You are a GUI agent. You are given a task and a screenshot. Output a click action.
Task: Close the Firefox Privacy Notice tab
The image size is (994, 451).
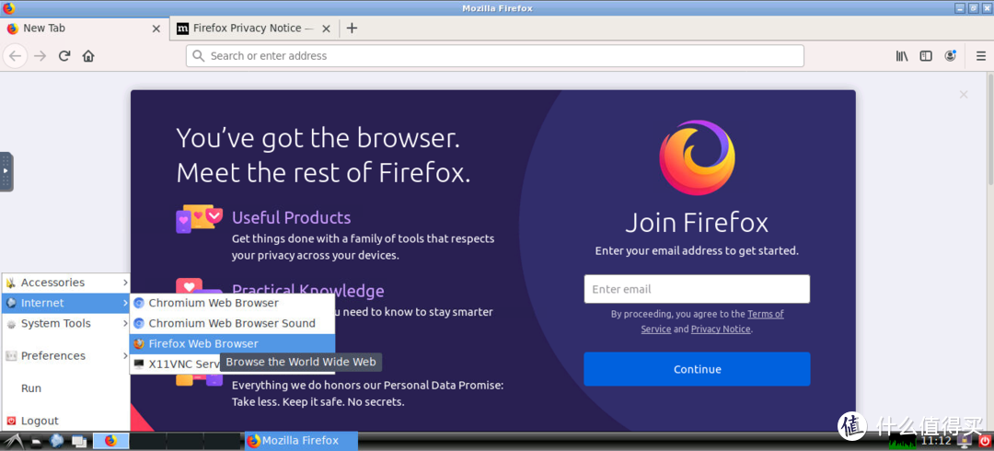point(326,29)
